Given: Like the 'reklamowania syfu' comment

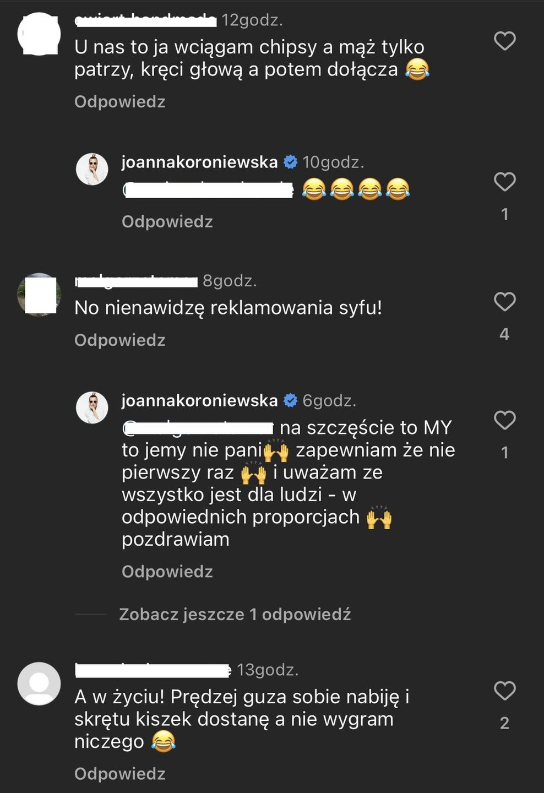Looking at the screenshot, I should tap(504, 302).
